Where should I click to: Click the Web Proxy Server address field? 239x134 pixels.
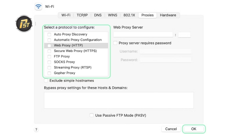pyautogui.click(x=143, y=35)
